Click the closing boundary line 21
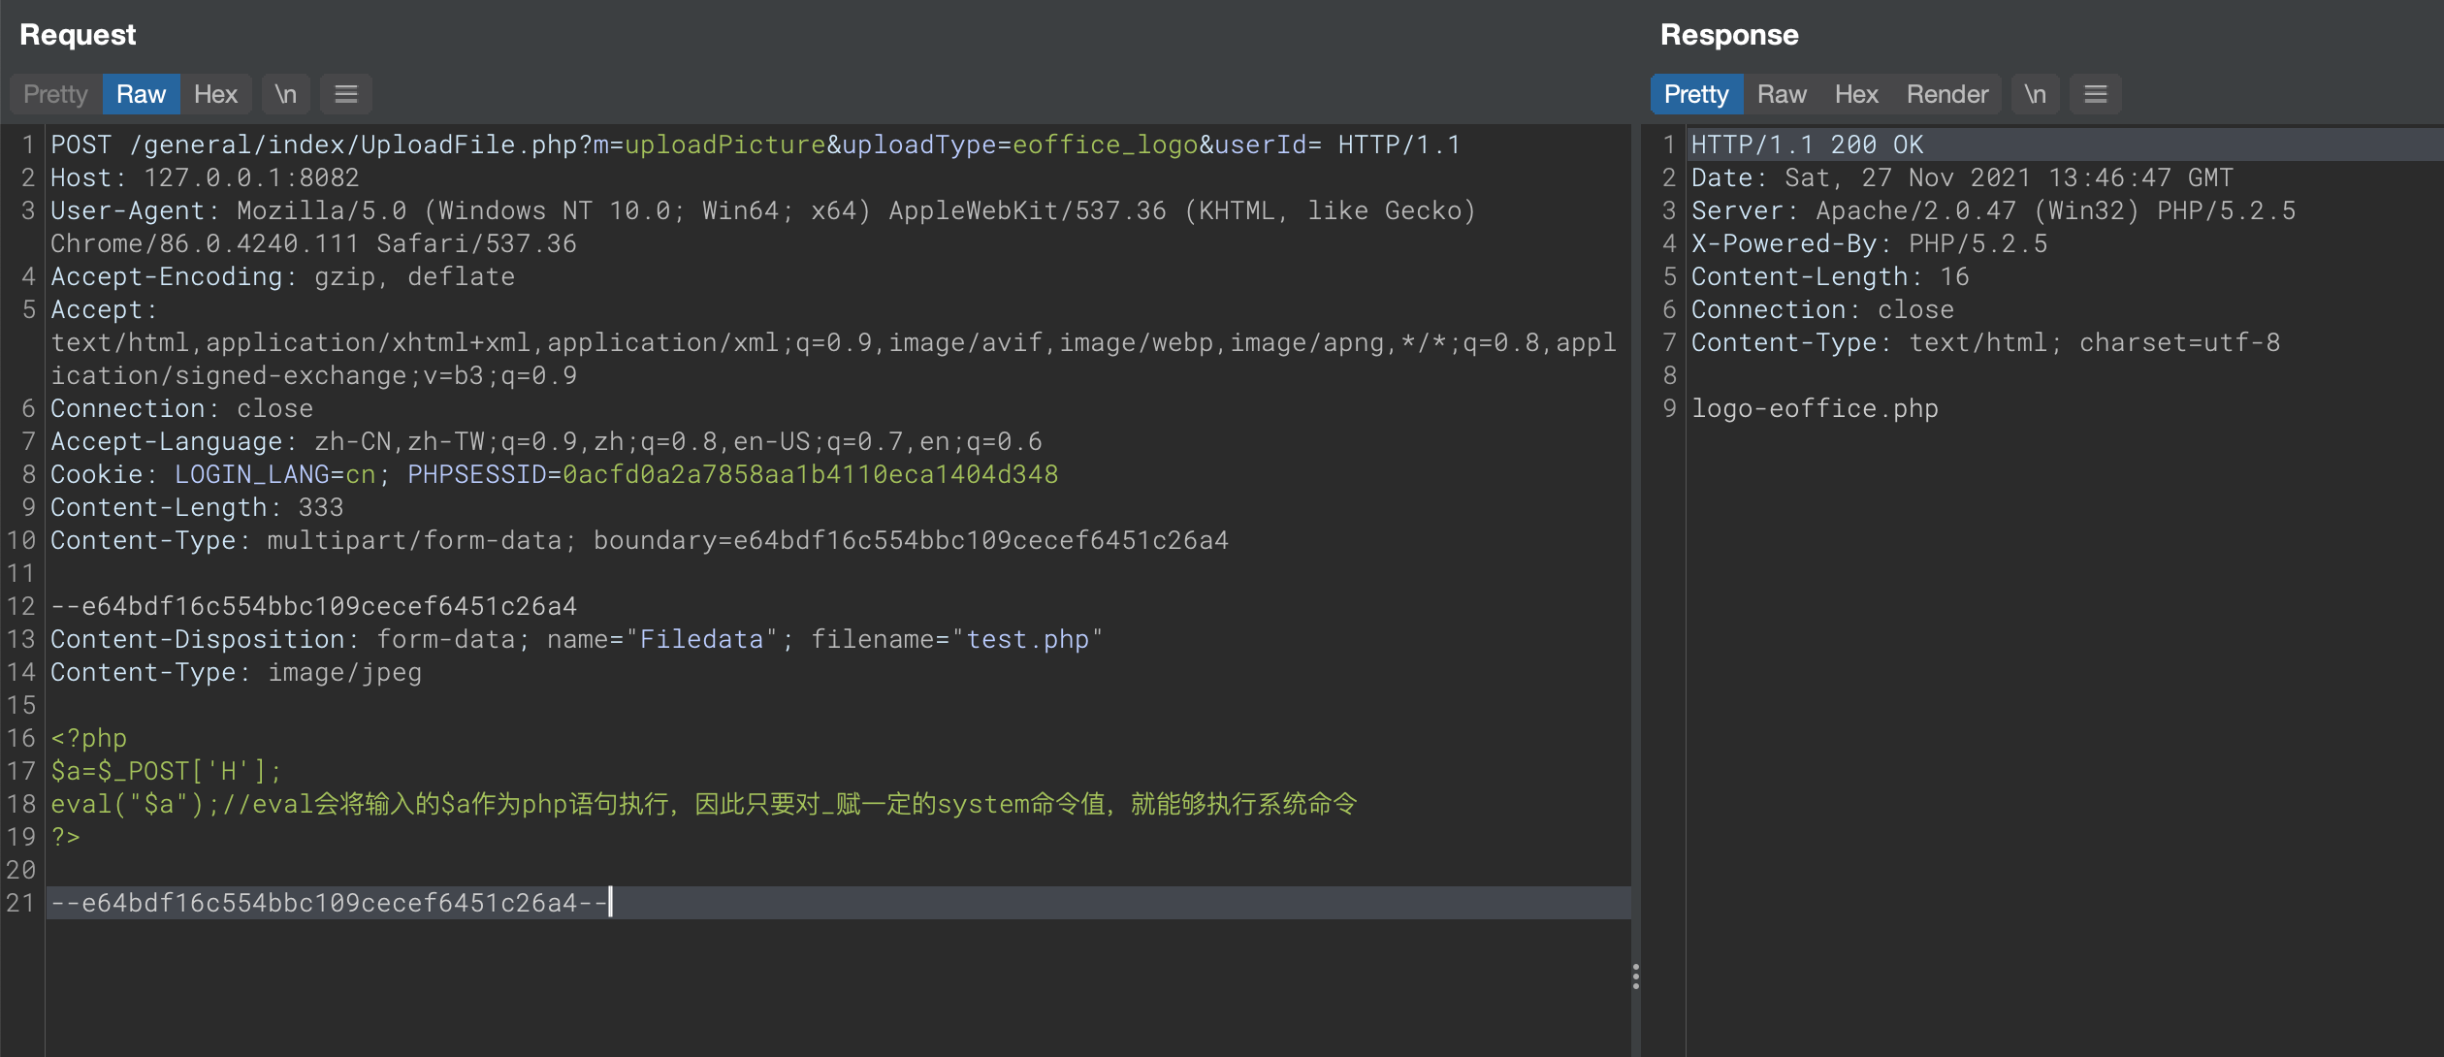This screenshot has height=1057, width=2444. tap(328, 903)
